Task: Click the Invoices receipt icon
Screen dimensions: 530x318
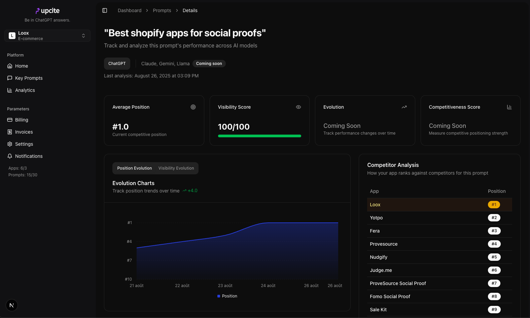Action: pyautogui.click(x=10, y=132)
